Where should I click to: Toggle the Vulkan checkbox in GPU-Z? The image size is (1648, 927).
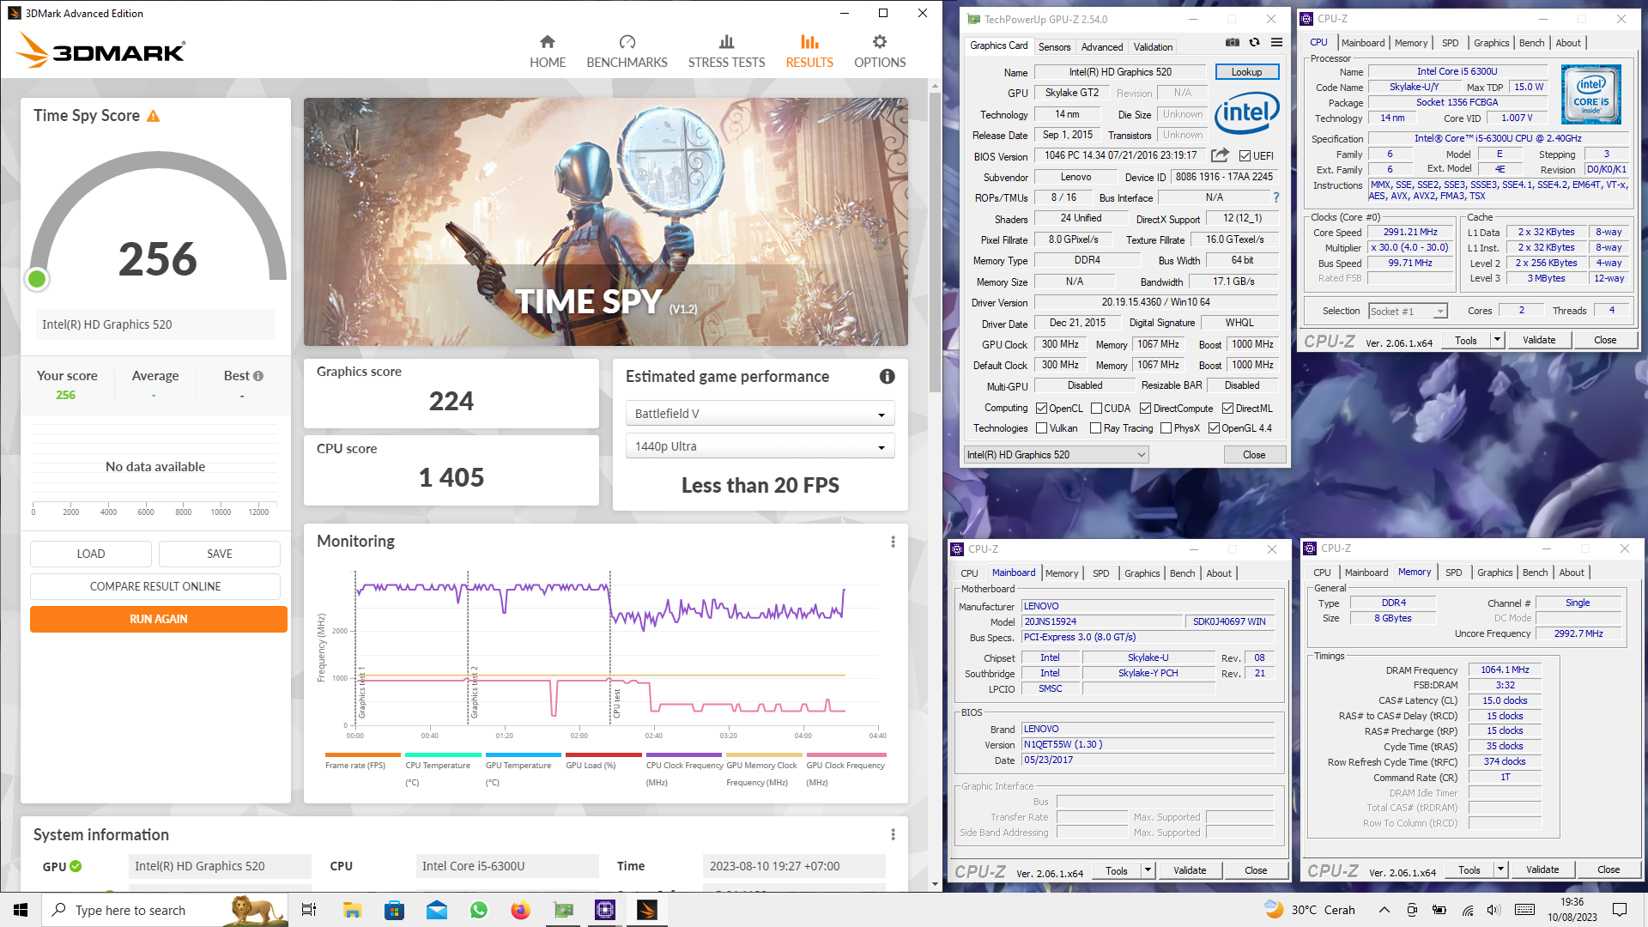pos(1041,428)
